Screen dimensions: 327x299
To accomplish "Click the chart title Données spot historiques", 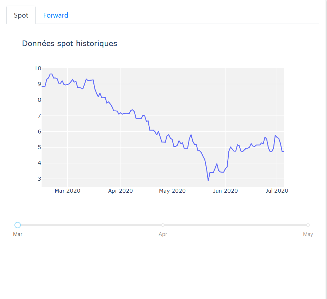I will pos(69,44).
